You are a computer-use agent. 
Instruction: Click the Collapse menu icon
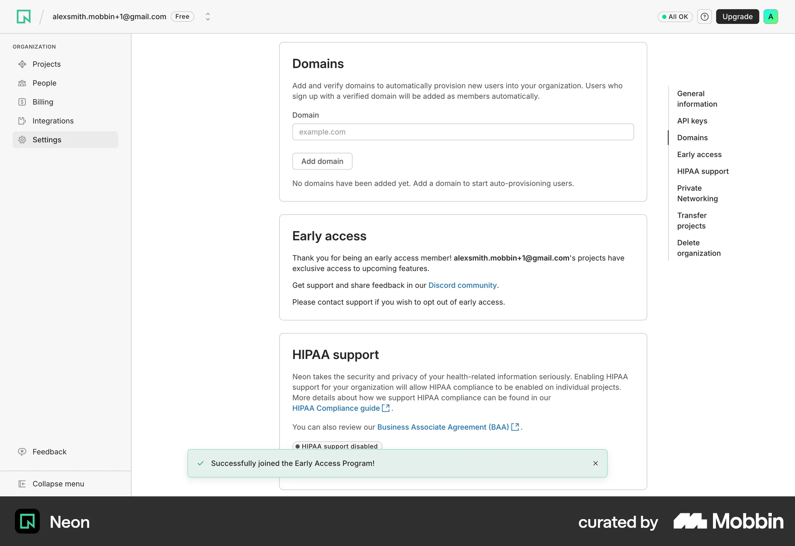(x=22, y=484)
